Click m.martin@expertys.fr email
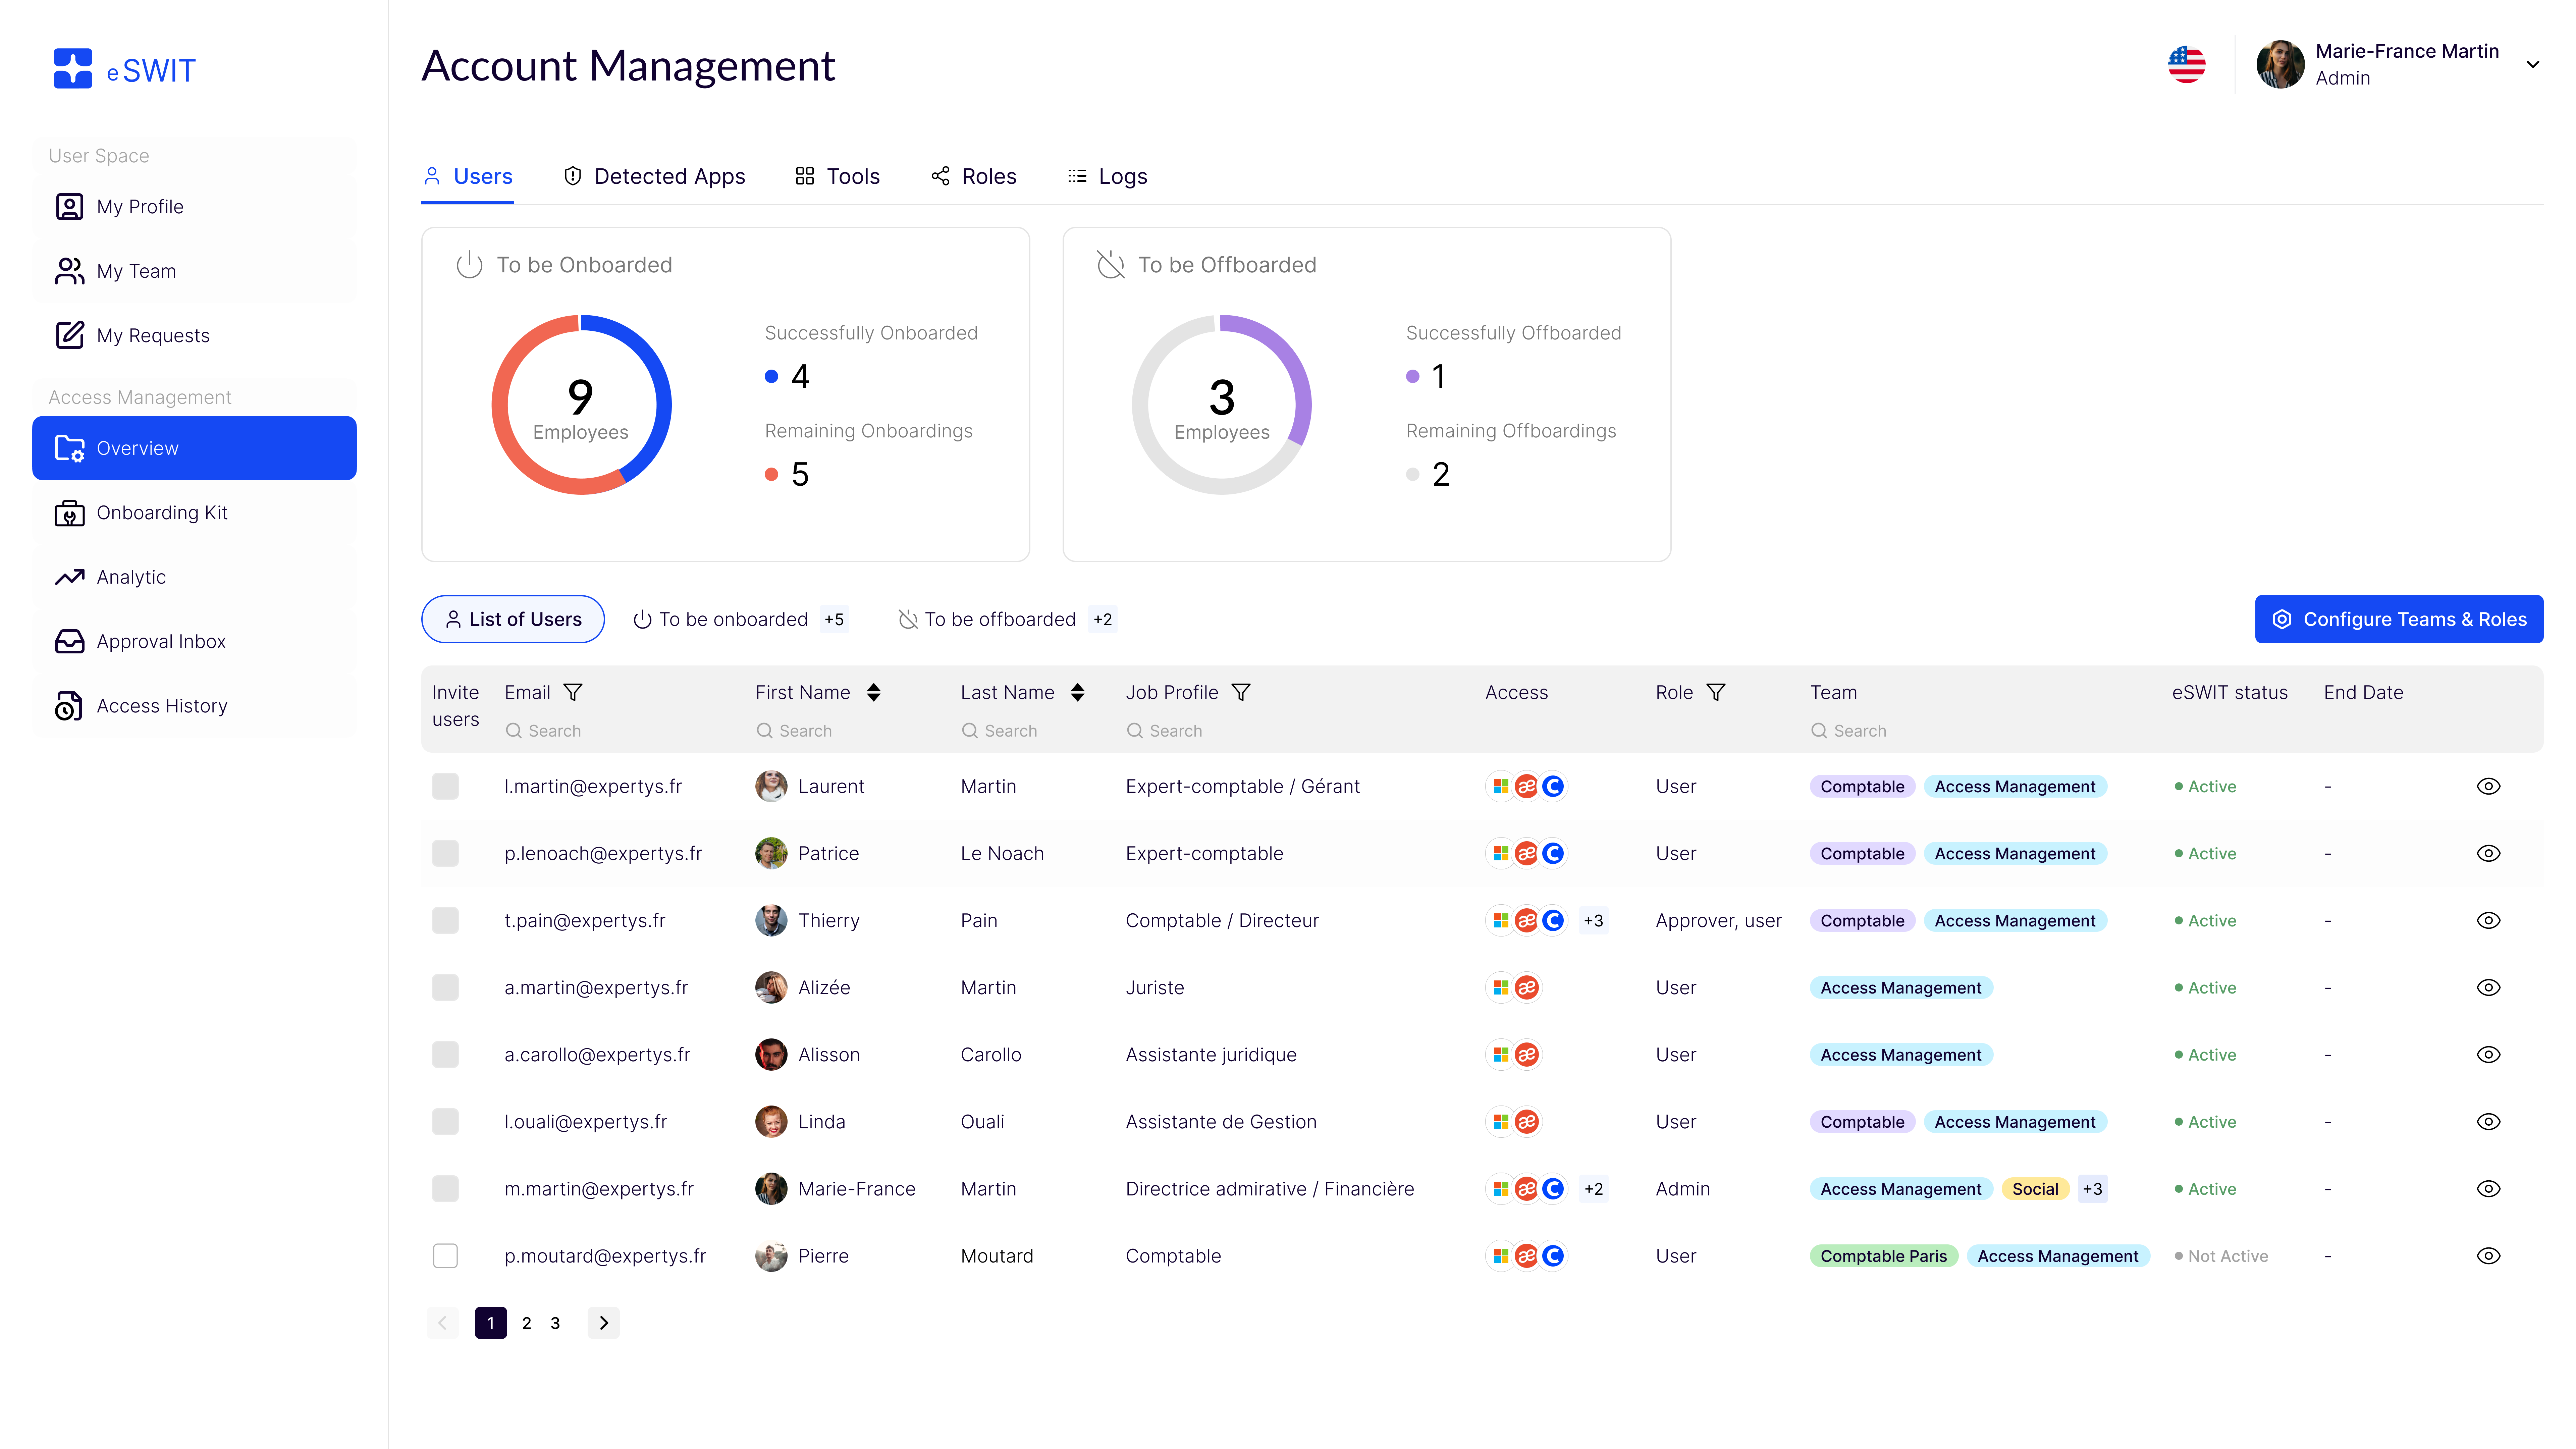The width and height of the screenshot is (2576, 1449). click(599, 1189)
